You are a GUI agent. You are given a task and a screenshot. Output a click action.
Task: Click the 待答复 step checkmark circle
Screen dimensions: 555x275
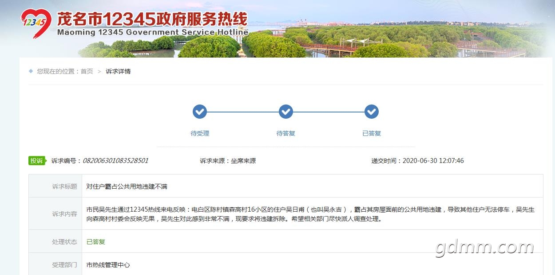coord(286,112)
